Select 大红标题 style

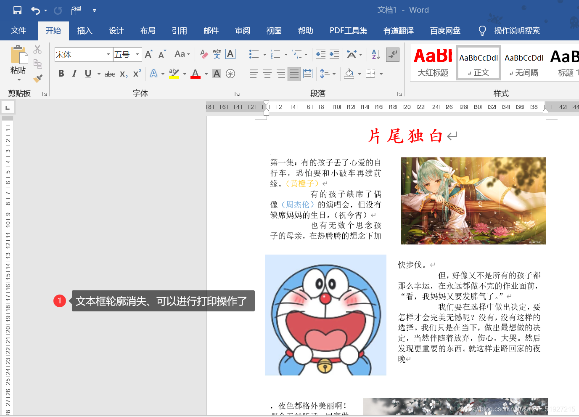click(x=433, y=62)
